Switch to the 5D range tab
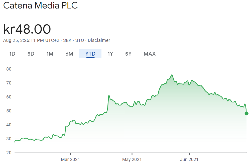Screen dimensions: 249x164 (x=31, y=54)
